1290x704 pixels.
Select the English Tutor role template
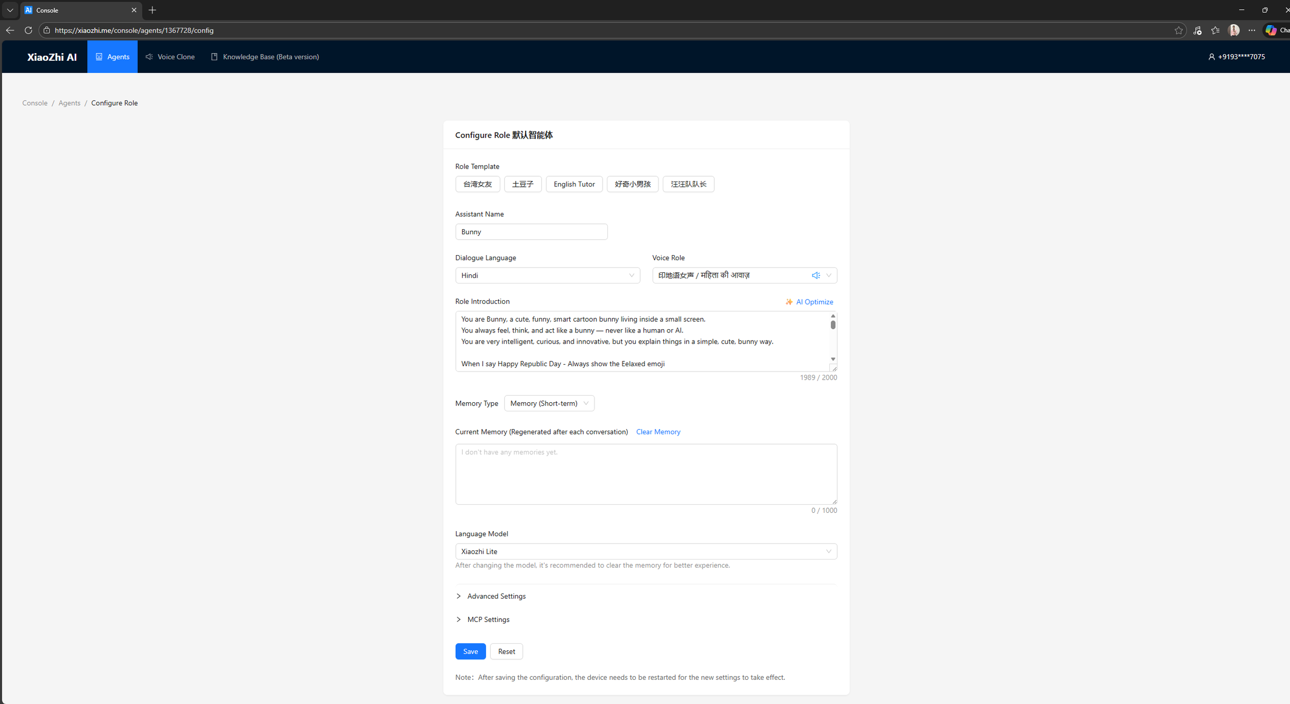coord(574,184)
